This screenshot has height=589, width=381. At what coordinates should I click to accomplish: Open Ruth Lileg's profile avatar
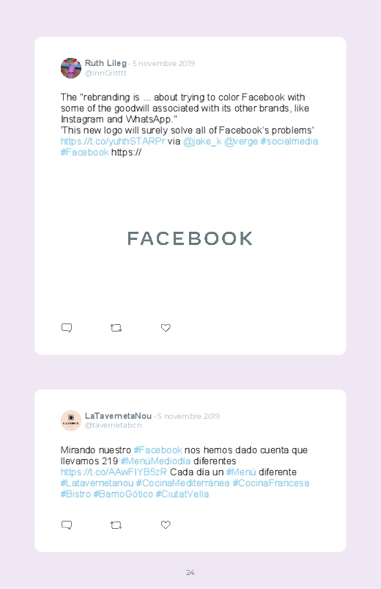(71, 68)
